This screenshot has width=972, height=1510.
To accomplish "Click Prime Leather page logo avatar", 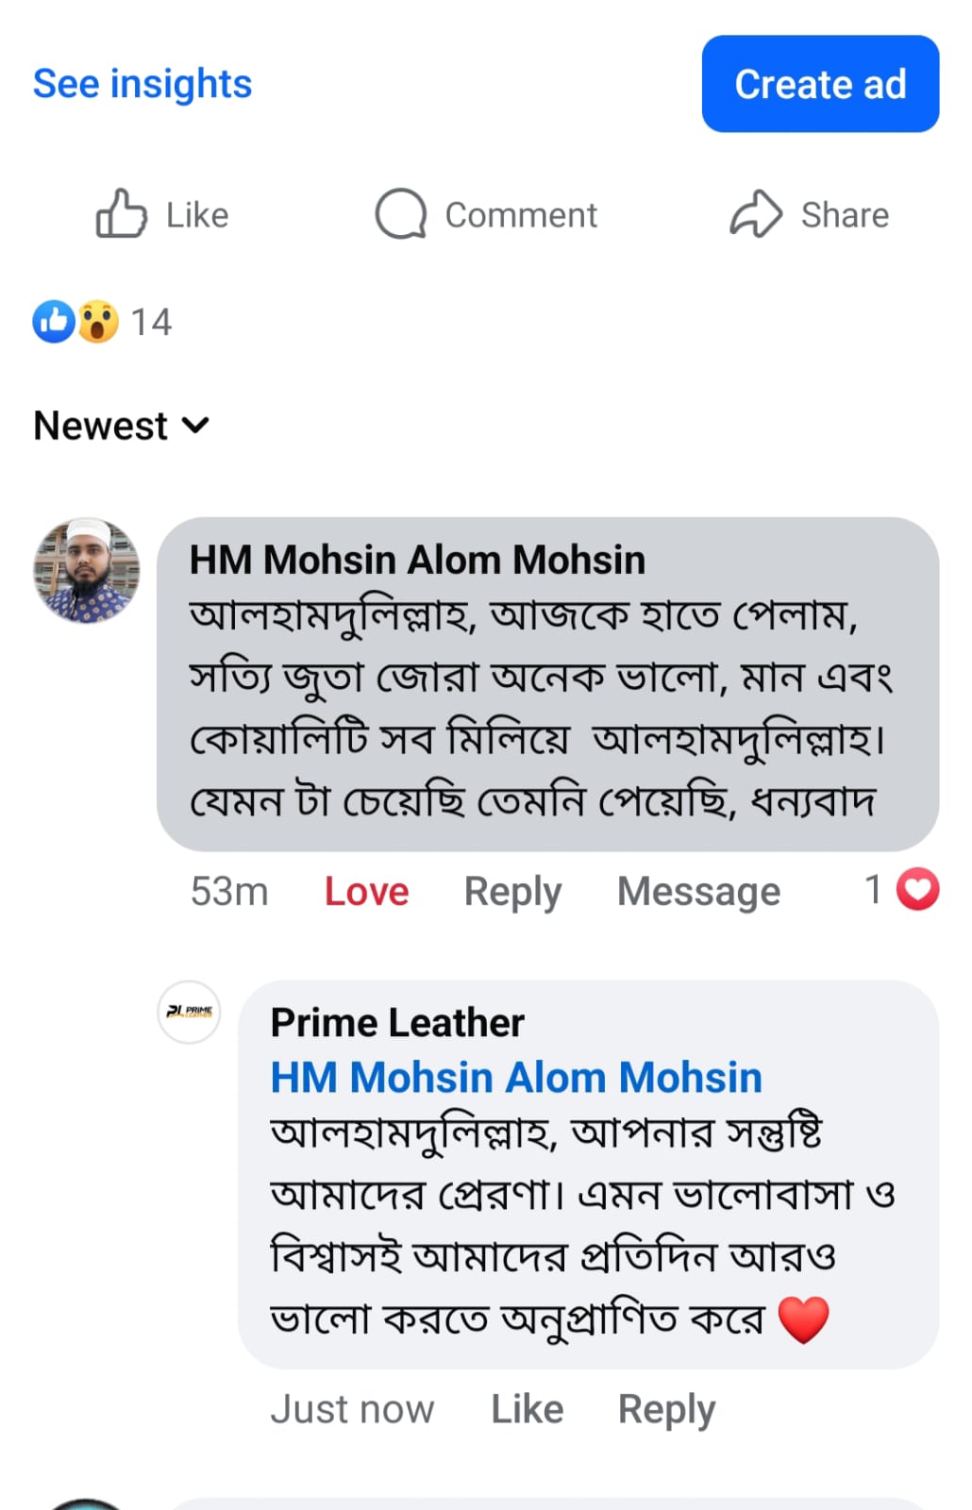I will point(189,1012).
